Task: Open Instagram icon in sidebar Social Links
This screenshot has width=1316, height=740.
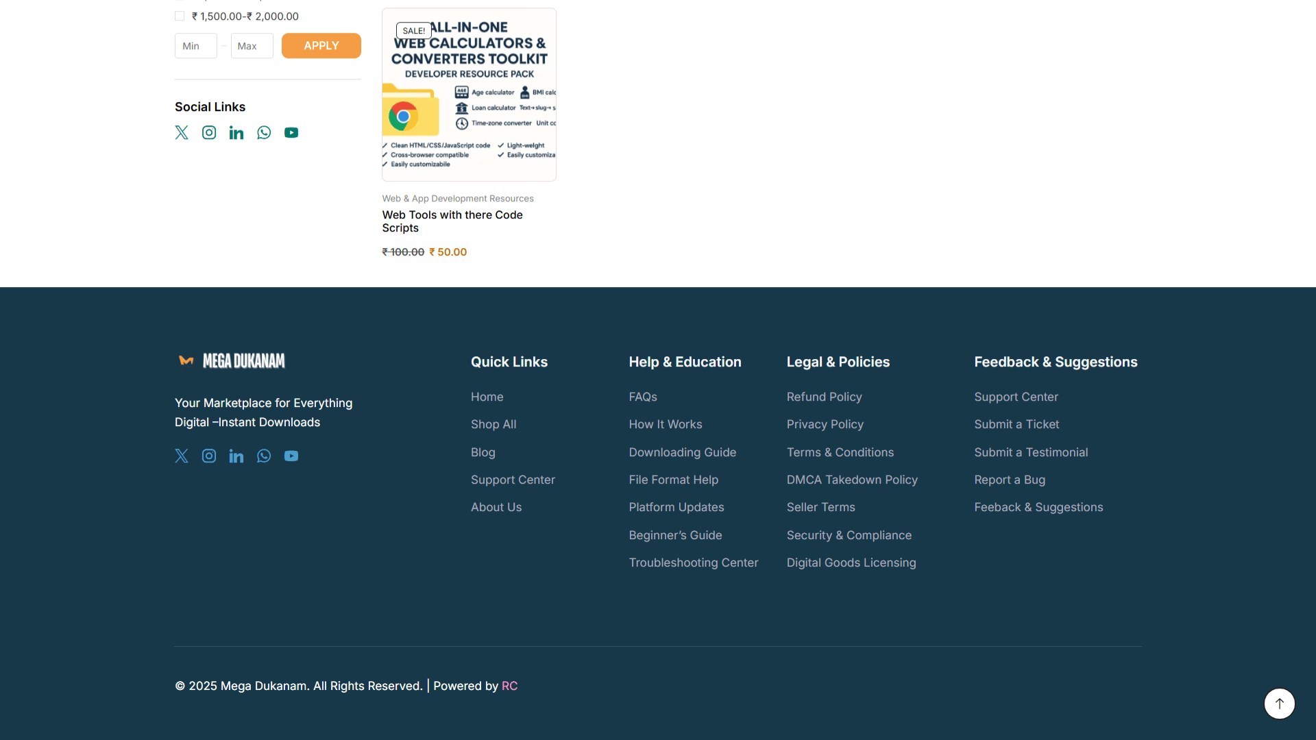Action: click(209, 133)
